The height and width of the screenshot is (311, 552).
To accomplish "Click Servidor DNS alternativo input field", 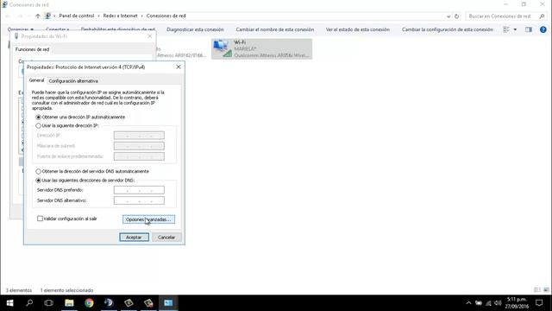I will [139, 200].
